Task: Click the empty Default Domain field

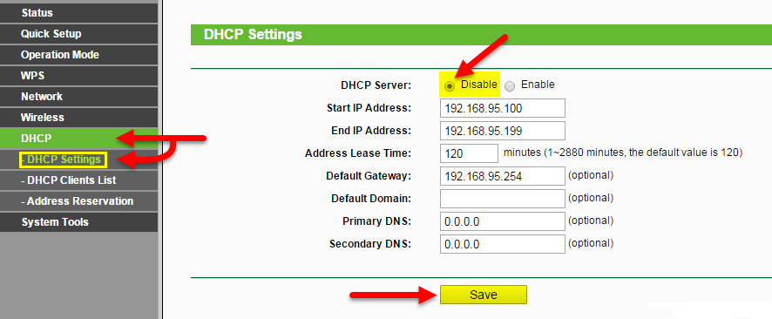Action: [x=503, y=199]
